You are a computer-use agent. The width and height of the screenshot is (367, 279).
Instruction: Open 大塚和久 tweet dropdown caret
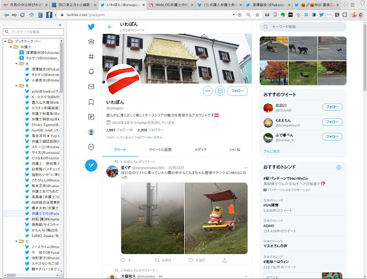pyautogui.click(x=246, y=277)
